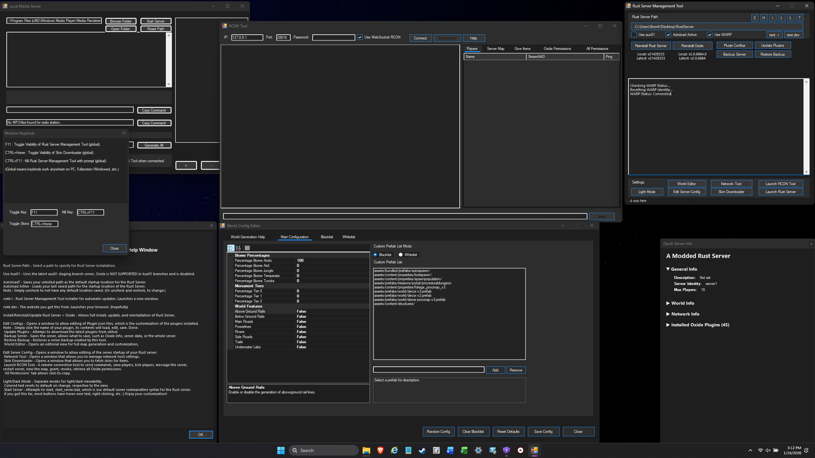Expand Installed Oxide Plugins (45)
Viewport: 815px width, 458px height.
(668, 325)
